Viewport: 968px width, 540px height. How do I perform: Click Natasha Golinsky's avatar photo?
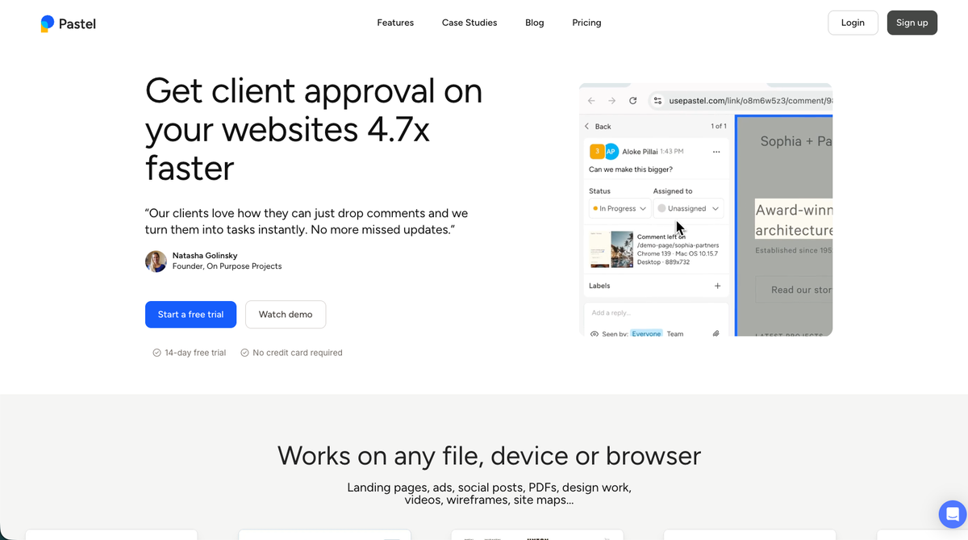click(x=156, y=261)
